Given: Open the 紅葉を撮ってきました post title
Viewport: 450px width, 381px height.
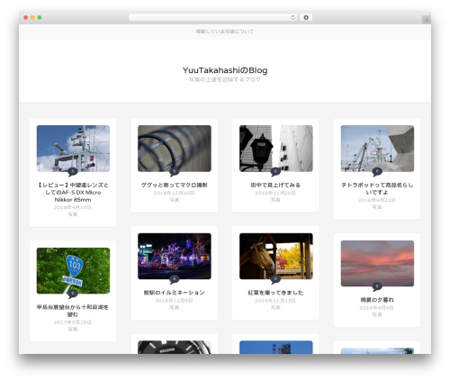Looking at the screenshot, I should 275,293.
